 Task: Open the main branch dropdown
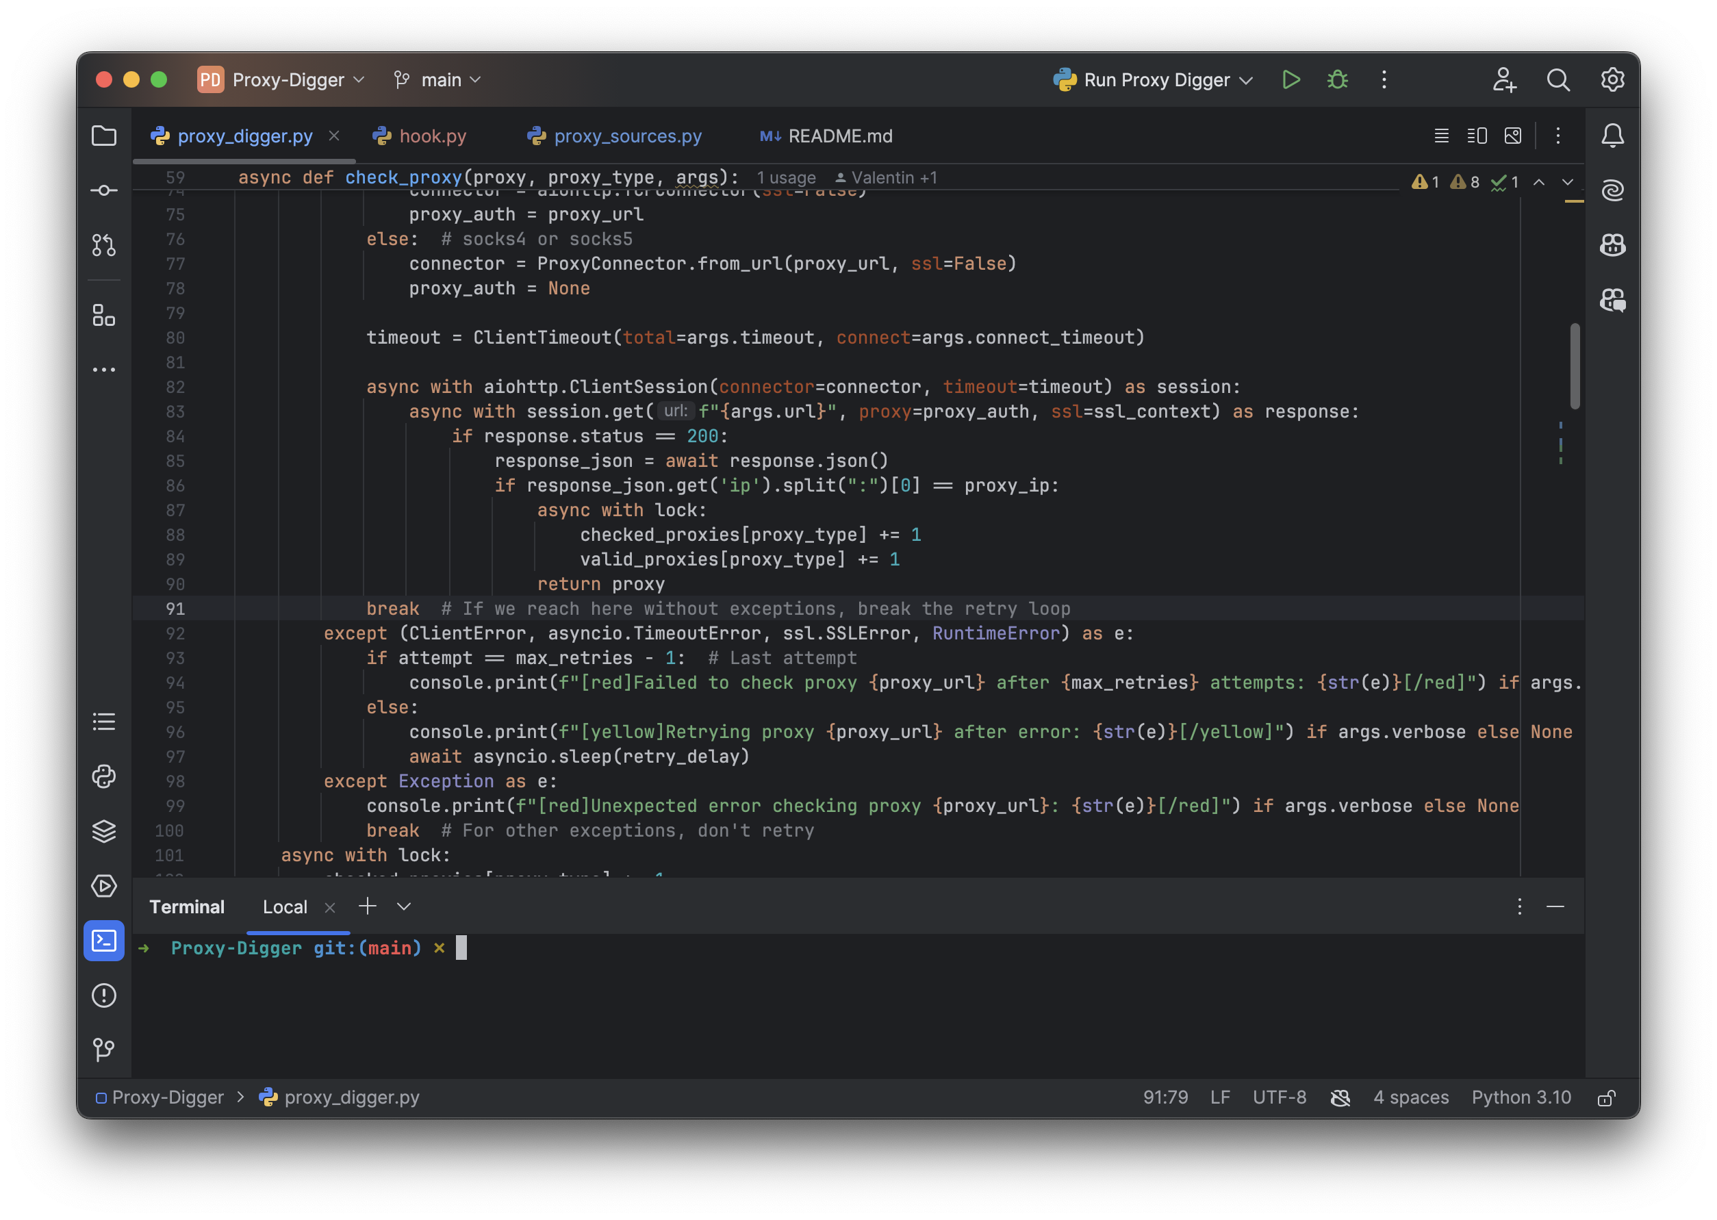click(x=437, y=79)
